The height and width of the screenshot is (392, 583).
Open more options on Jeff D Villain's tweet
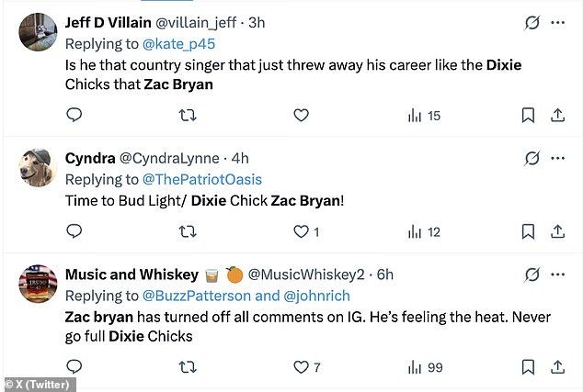(558, 23)
